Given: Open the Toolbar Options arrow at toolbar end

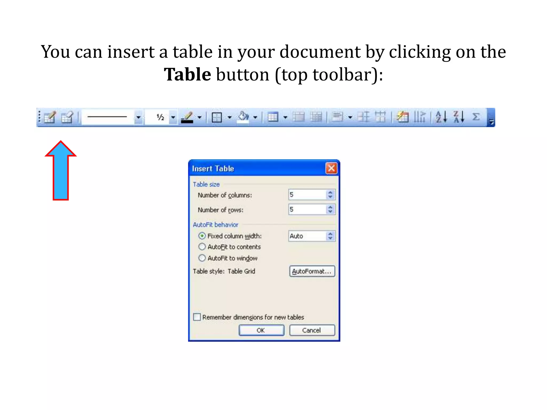Looking at the screenshot, I should (491, 117).
